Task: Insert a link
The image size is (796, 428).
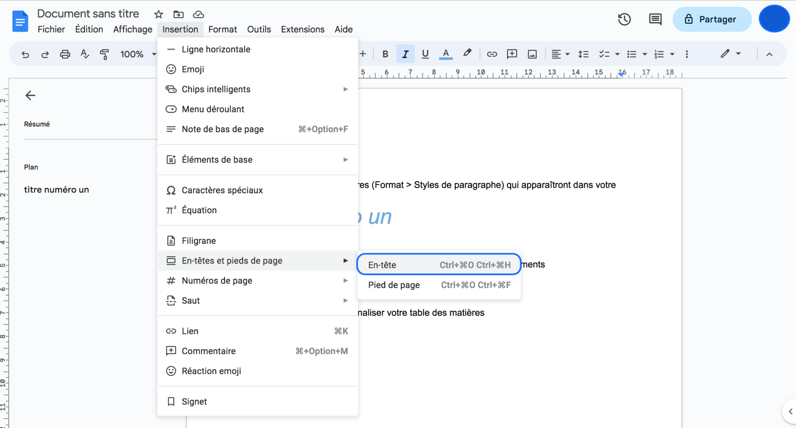Action: pyautogui.click(x=492, y=54)
